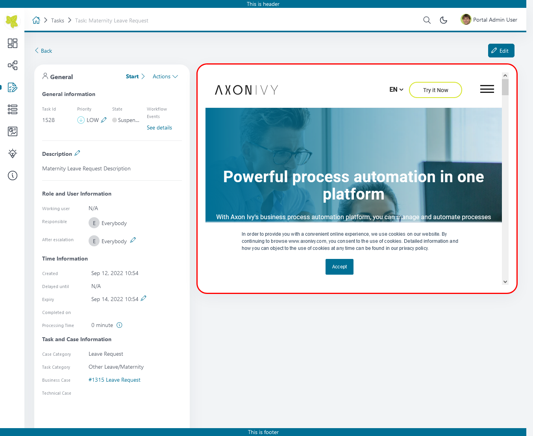Open Dashboard icon in left sidebar
Viewport: 533px width, 436px height.
point(13,43)
